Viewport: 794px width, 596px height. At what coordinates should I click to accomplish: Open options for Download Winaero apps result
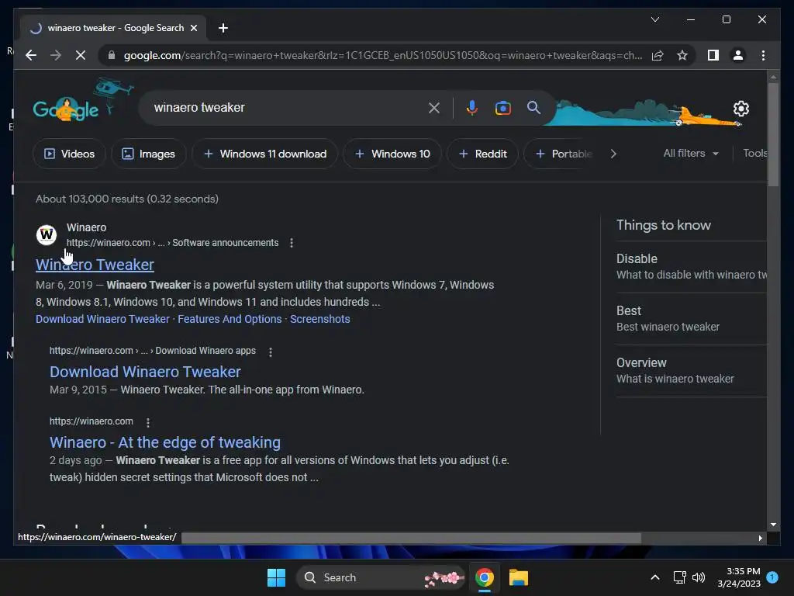coord(271,352)
